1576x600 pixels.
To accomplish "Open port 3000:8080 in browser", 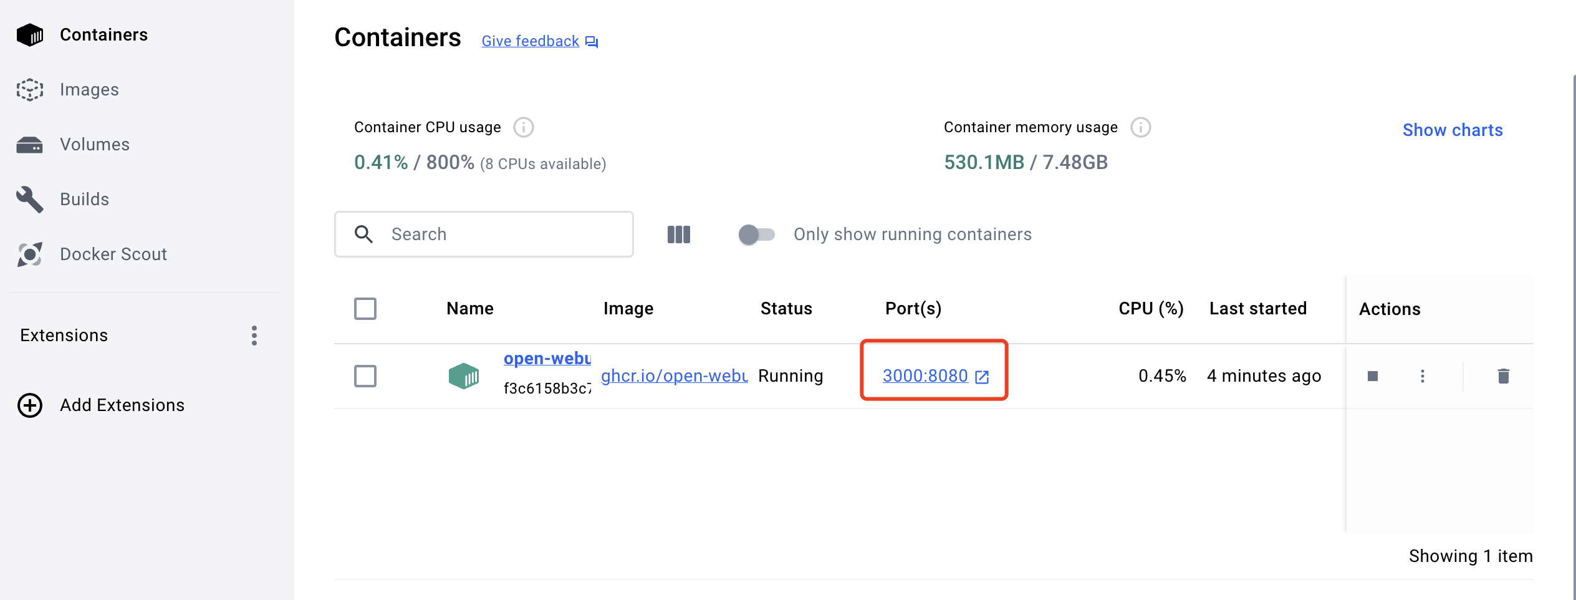I will pyautogui.click(x=925, y=376).
